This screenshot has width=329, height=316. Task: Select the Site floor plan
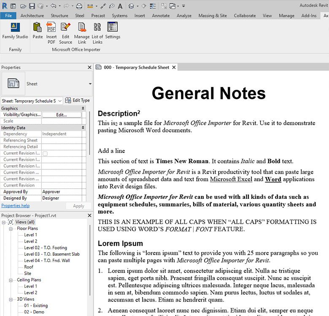[27, 273]
